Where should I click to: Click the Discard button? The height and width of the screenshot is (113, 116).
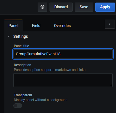click(x=61, y=7)
